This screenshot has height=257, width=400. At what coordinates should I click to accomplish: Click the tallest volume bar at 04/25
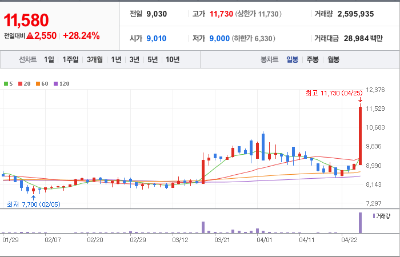point(360,223)
